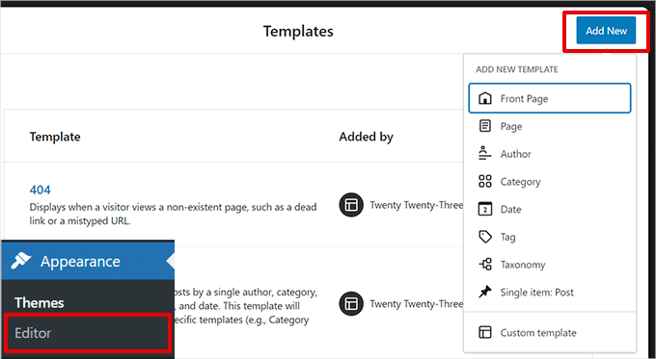Click the Added by column header

pyautogui.click(x=366, y=137)
